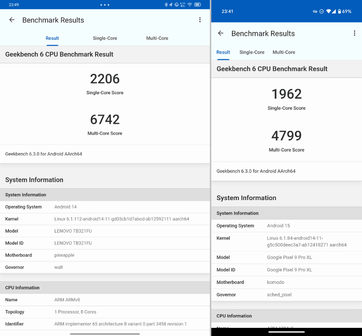Tap the VPN key icon in the right status bar

tap(315, 11)
